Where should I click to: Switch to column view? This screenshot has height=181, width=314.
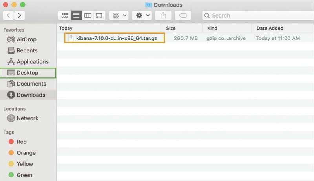(x=88, y=15)
